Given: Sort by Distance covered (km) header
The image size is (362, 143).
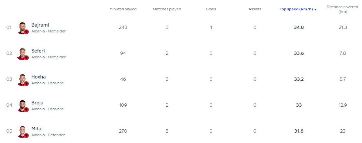Looking at the screenshot, I should click(342, 9).
